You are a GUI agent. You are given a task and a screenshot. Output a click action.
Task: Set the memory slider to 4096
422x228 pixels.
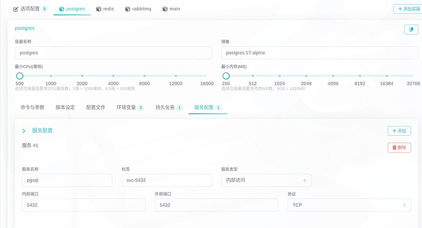click(x=333, y=76)
